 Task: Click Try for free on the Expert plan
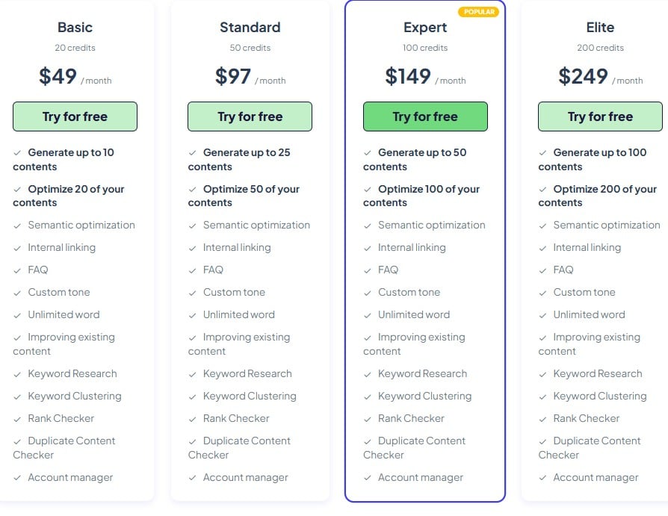(x=425, y=116)
